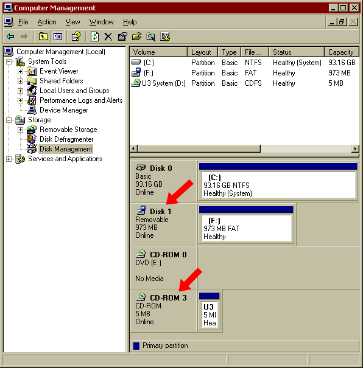363x368 pixels.
Task: Click the Forward arrow toolbar icon
Action: point(24,36)
